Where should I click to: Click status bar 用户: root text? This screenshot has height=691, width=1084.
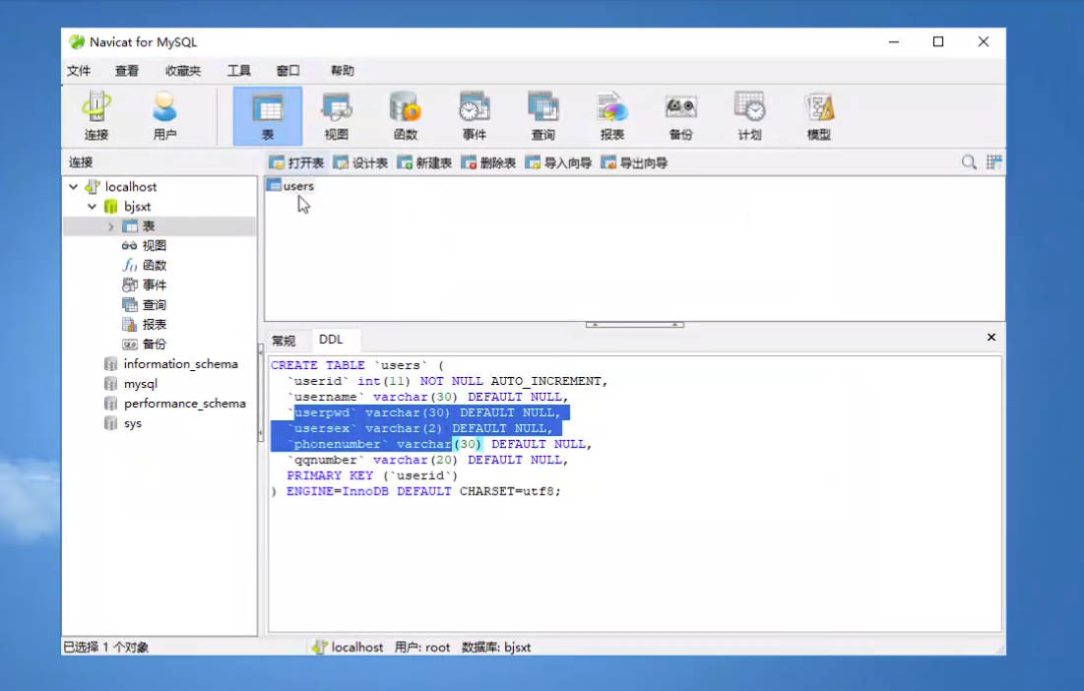coord(421,648)
